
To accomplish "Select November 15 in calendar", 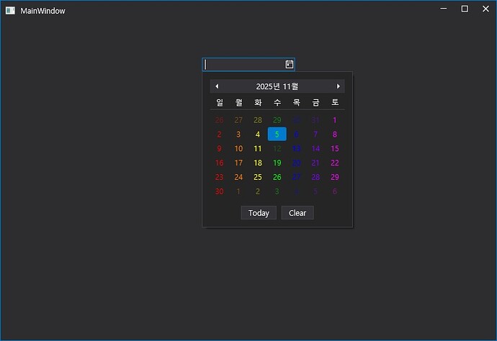I will point(335,148).
